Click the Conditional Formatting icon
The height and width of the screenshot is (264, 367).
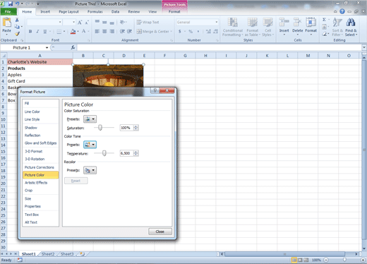[x=233, y=23]
